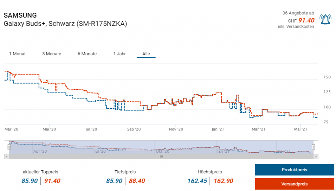Click the scrollbar right arrow

[x=316, y=157]
